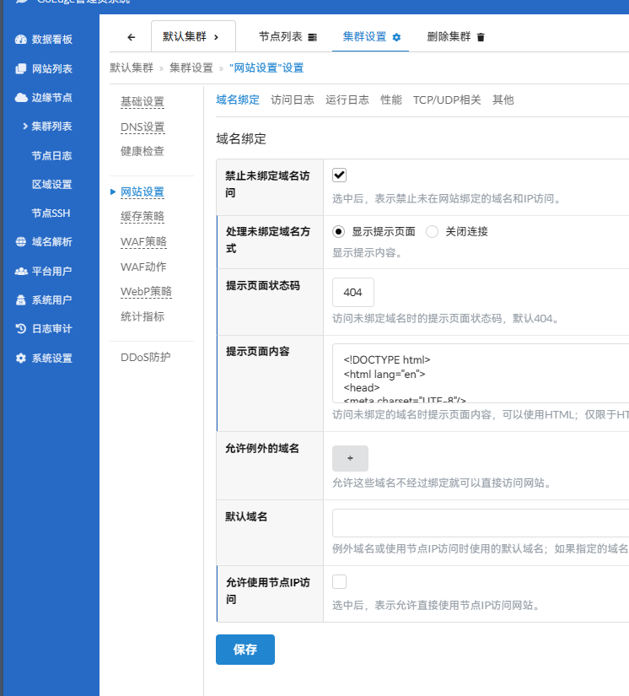Open WAF策略 settings link

143,241
